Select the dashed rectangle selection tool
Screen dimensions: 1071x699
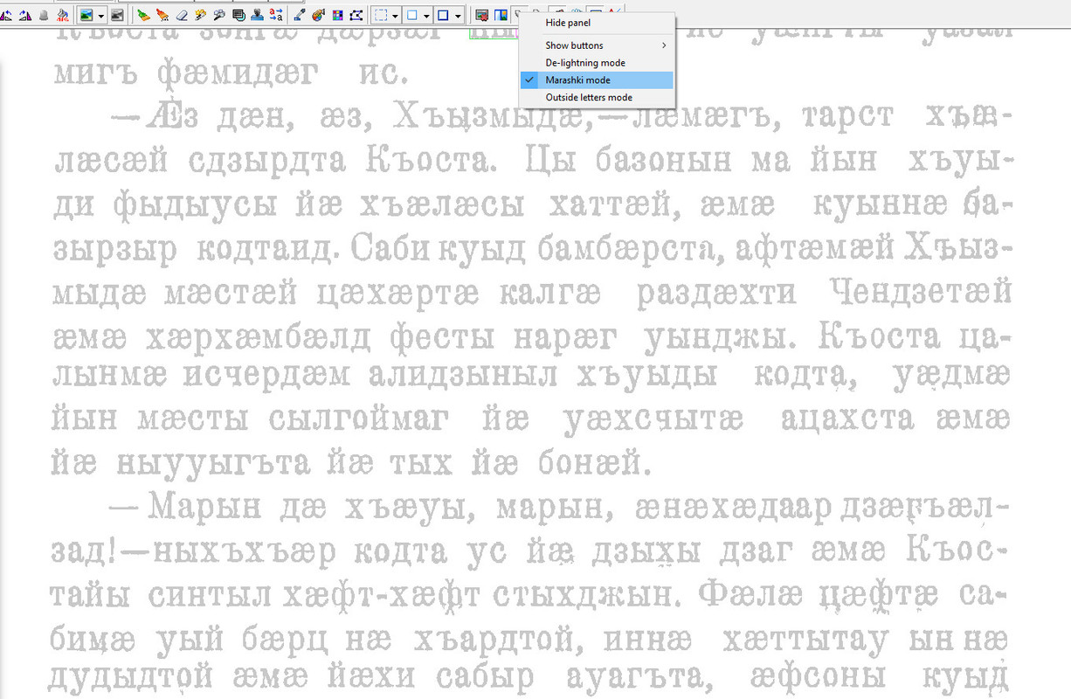pyautogui.click(x=380, y=16)
